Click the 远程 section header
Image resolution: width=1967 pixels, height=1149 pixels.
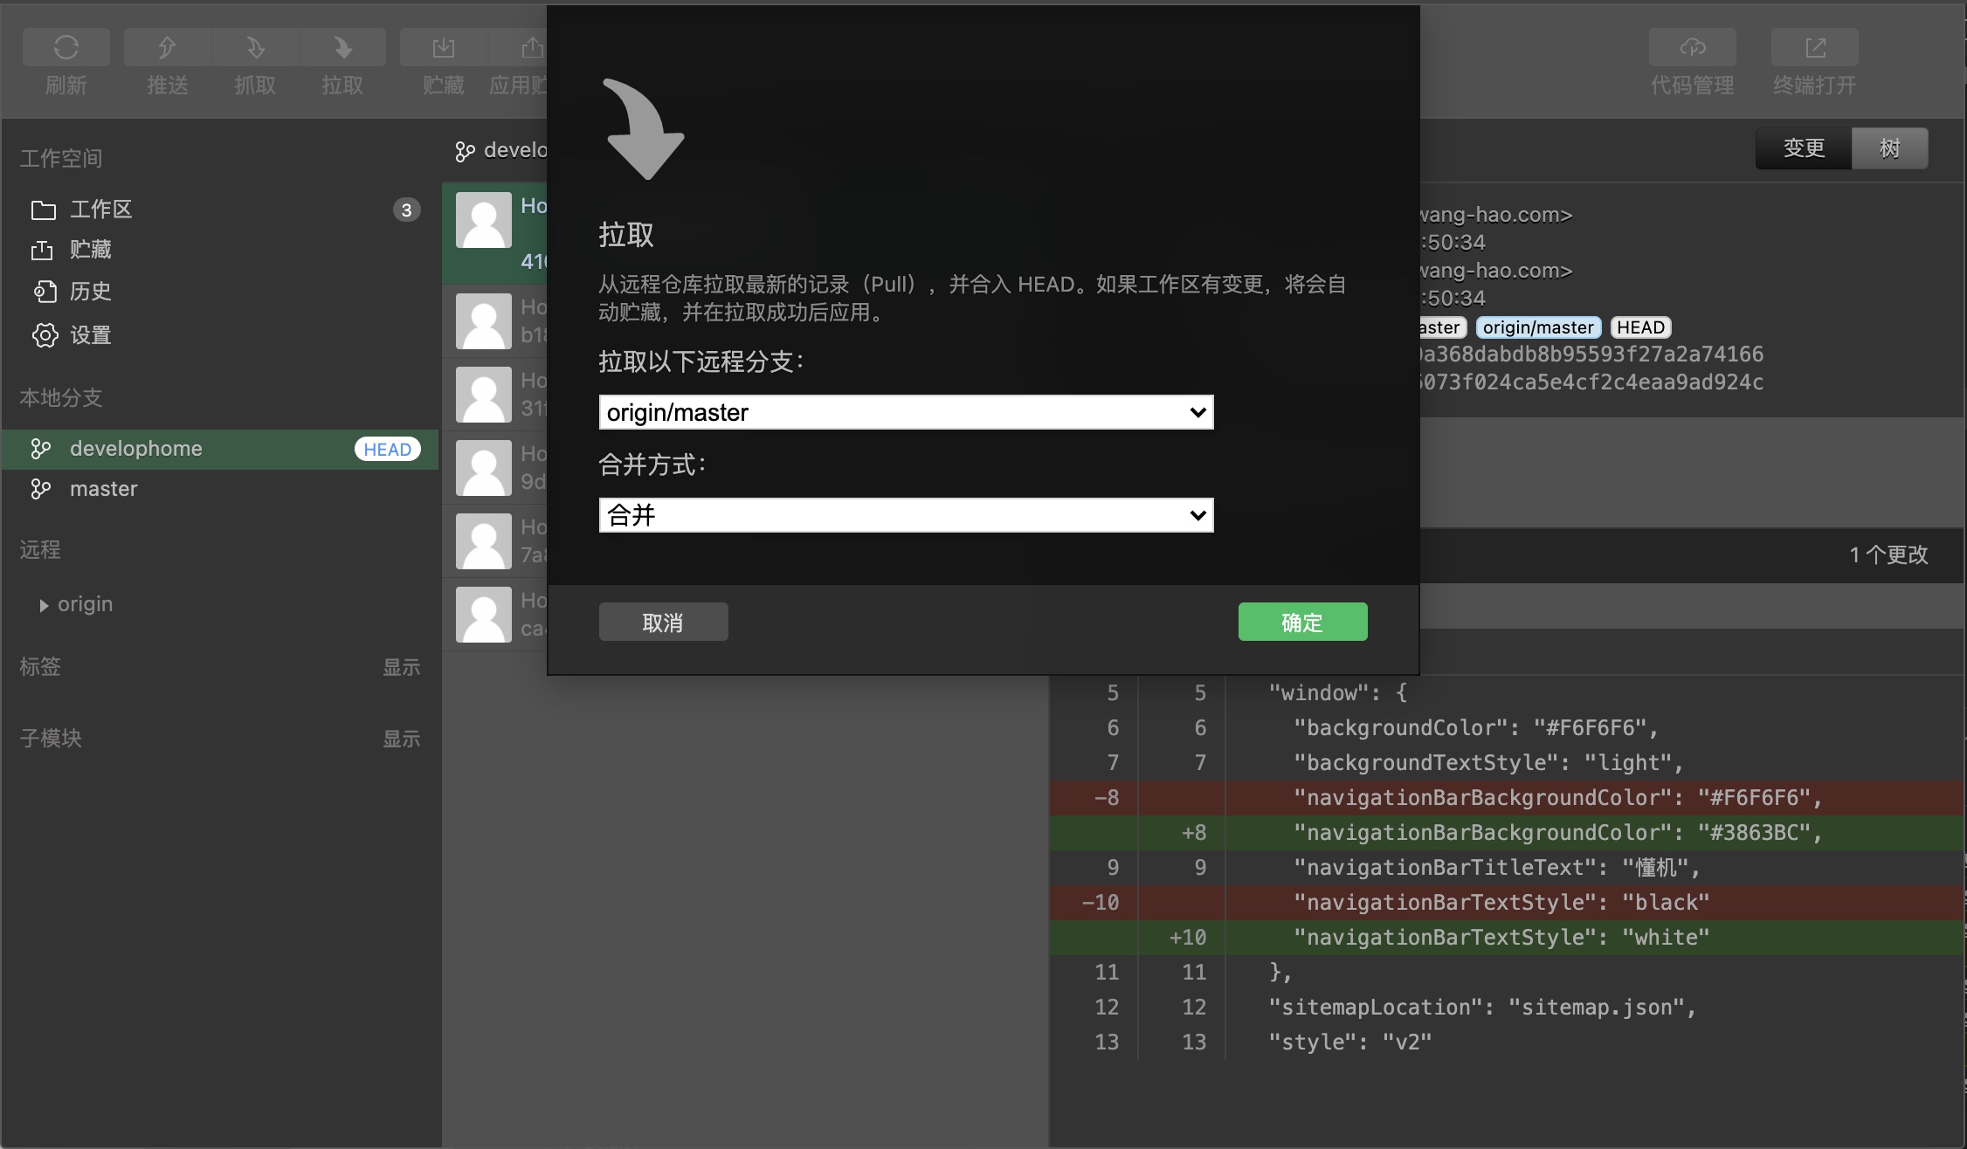tap(40, 550)
